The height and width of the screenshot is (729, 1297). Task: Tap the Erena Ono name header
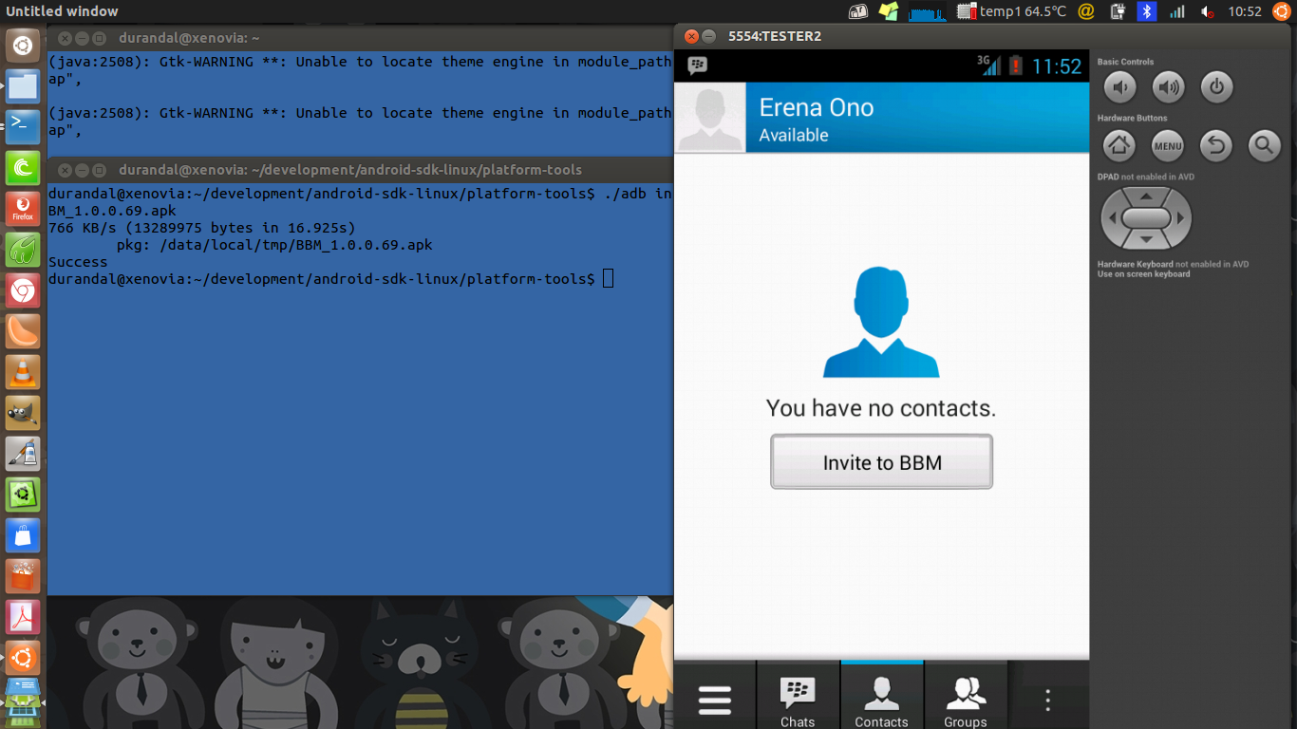(x=817, y=107)
